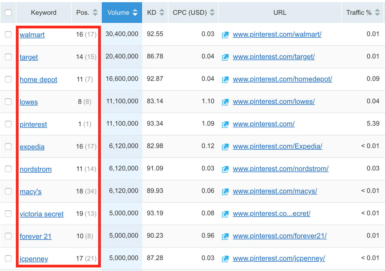
Task: Open external link icon for homedepot URL
Action: [225, 80]
